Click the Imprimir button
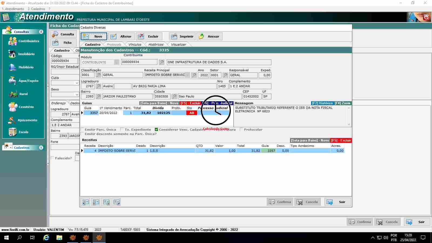Viewport: 432px width, 243px height. pyautogui.click(x=182, y=36)
